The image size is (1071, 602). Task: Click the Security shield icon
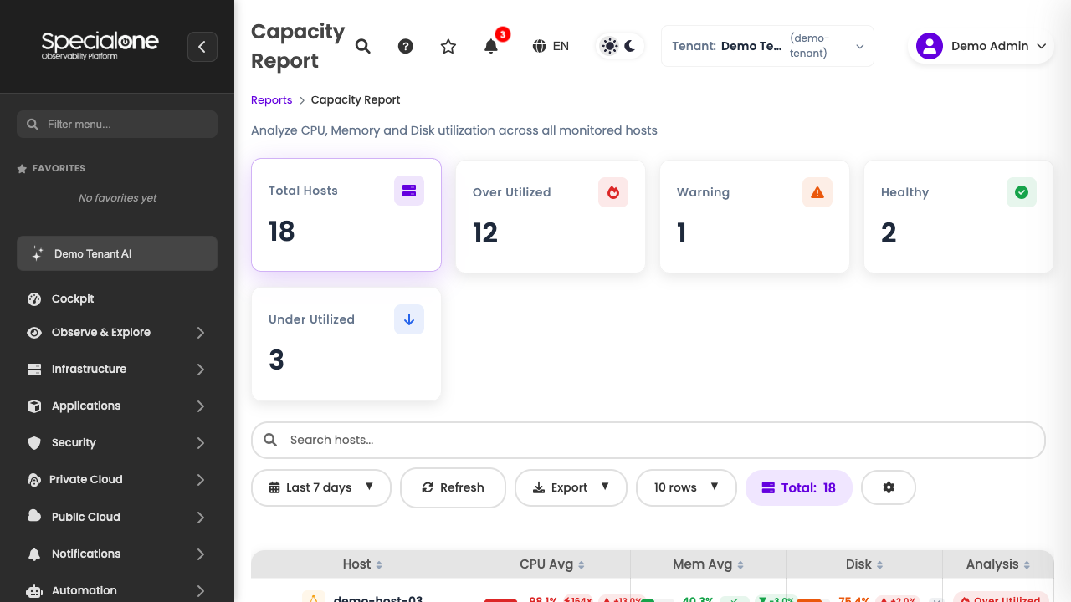coord(34,443)
